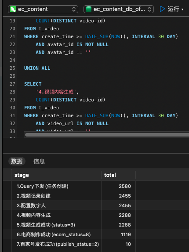The image size is (189, 252).
Task: Click "AND avatar_id != ''" on line 23
Action: tap(63, 52)
